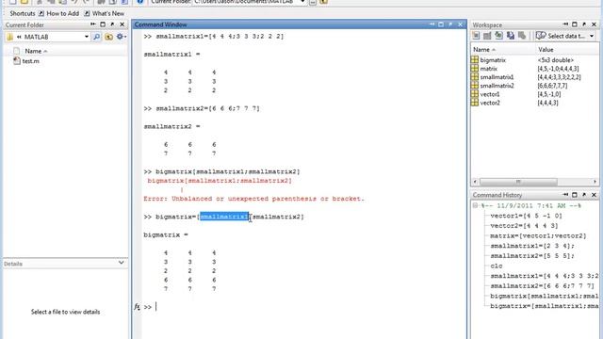The width and height of the screenshot is (603, 339).
Task: Open the How to Add shortcut
Action: tap(63, 13)
